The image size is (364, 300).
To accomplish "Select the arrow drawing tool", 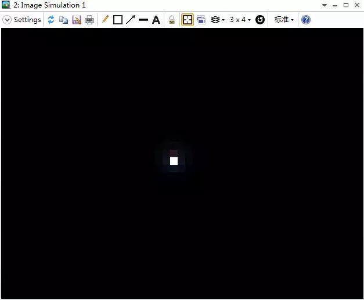I will (x=131, y=20).
